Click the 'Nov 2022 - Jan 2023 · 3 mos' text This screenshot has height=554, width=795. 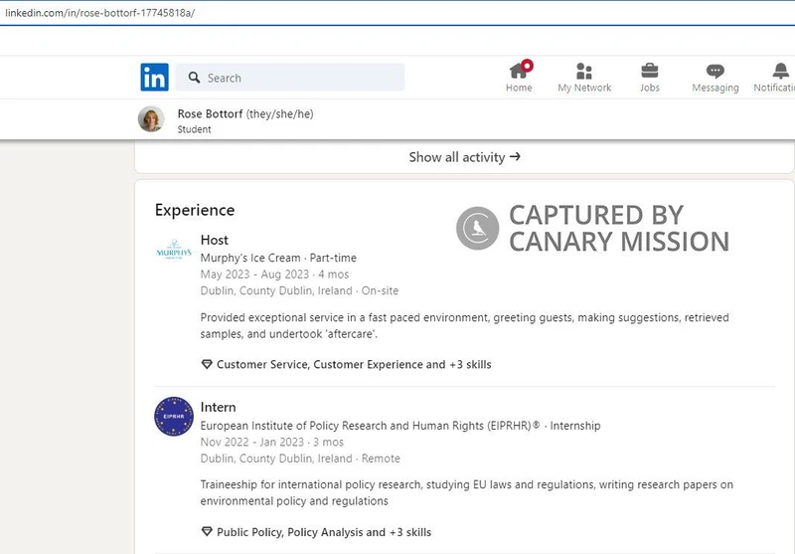tap(271, 442)
